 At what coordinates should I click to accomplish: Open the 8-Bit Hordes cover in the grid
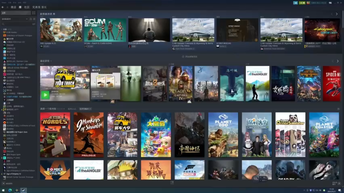tap(55, 135)
